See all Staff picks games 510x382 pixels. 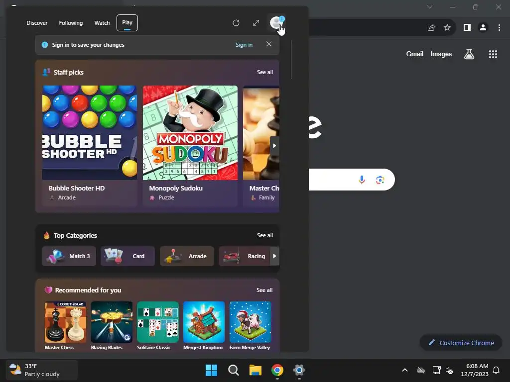265,72
